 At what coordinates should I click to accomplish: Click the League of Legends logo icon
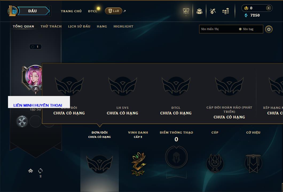12,11
